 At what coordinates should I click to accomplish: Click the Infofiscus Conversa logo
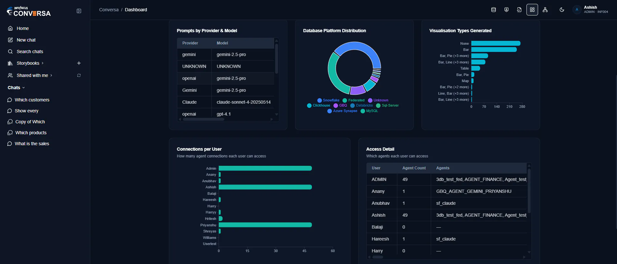29,12
